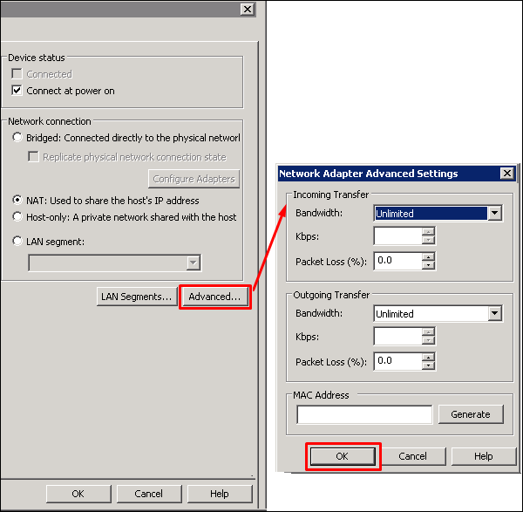Open Help in advanced settings dialog
The image size is (523, 512).
(483, 456)
